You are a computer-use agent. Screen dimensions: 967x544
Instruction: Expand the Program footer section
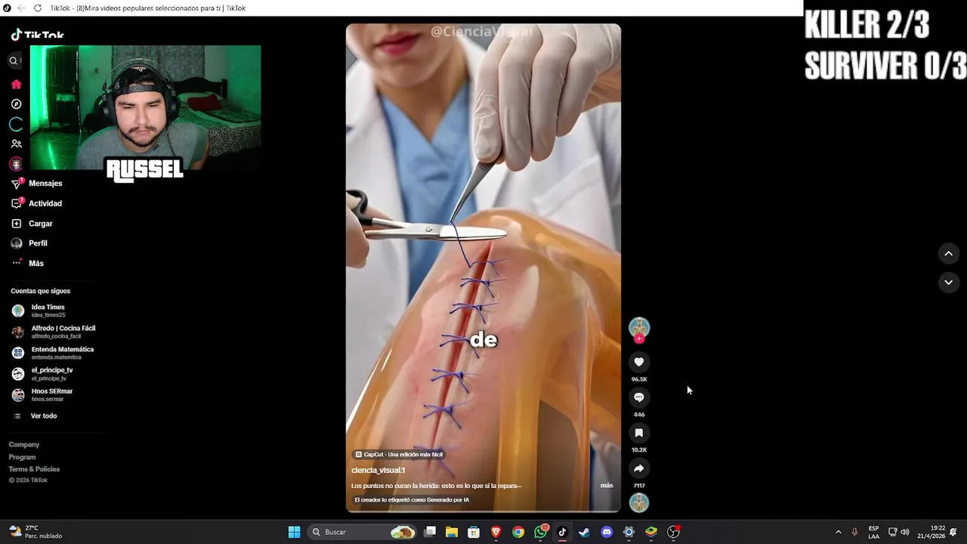tap(22, 457)
